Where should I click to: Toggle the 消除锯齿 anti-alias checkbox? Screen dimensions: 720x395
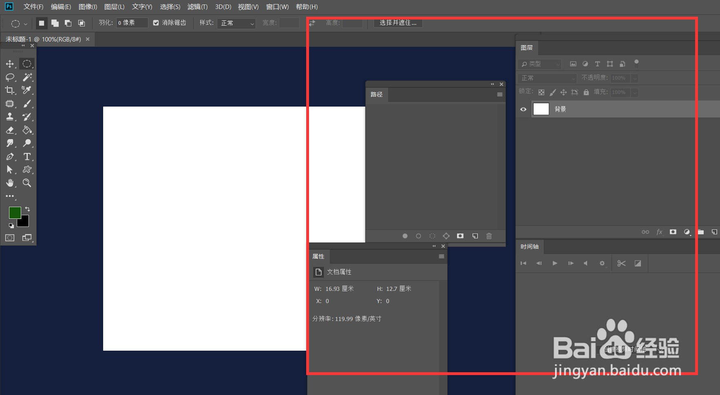click(x=156, y=23)
